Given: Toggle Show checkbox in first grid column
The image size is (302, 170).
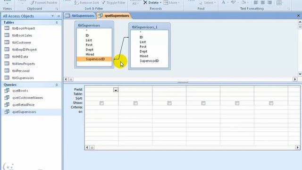Looking at the screenshot, I should pos(101,103).
